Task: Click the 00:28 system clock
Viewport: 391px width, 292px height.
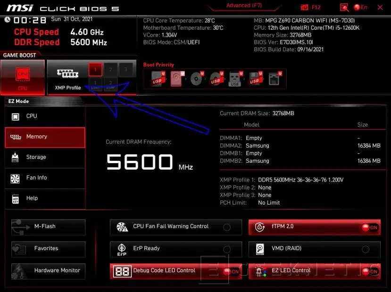Action: pos(30,20)
